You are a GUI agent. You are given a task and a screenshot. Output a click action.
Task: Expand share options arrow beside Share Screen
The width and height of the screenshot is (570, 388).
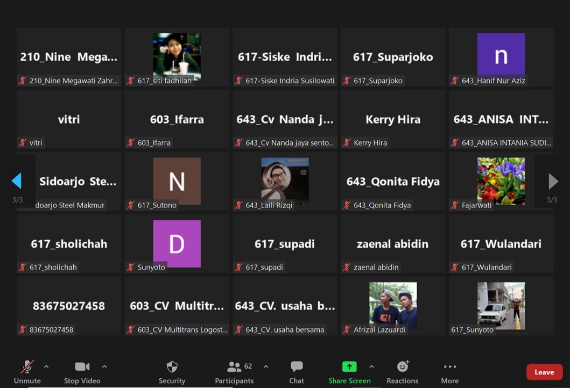click(371, 367)
